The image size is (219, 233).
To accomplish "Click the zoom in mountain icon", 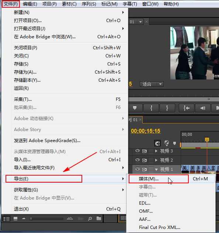I will coord(70,218).
